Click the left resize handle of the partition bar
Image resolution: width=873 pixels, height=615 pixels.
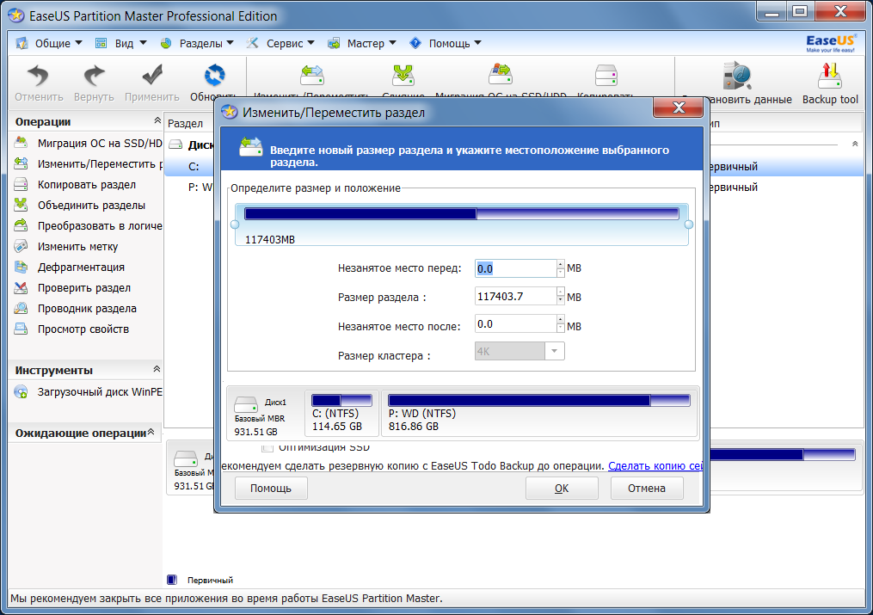point(235,224)
